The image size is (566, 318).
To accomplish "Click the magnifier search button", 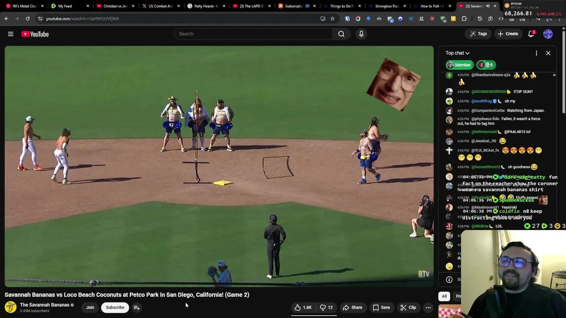I will pos(341,34).
